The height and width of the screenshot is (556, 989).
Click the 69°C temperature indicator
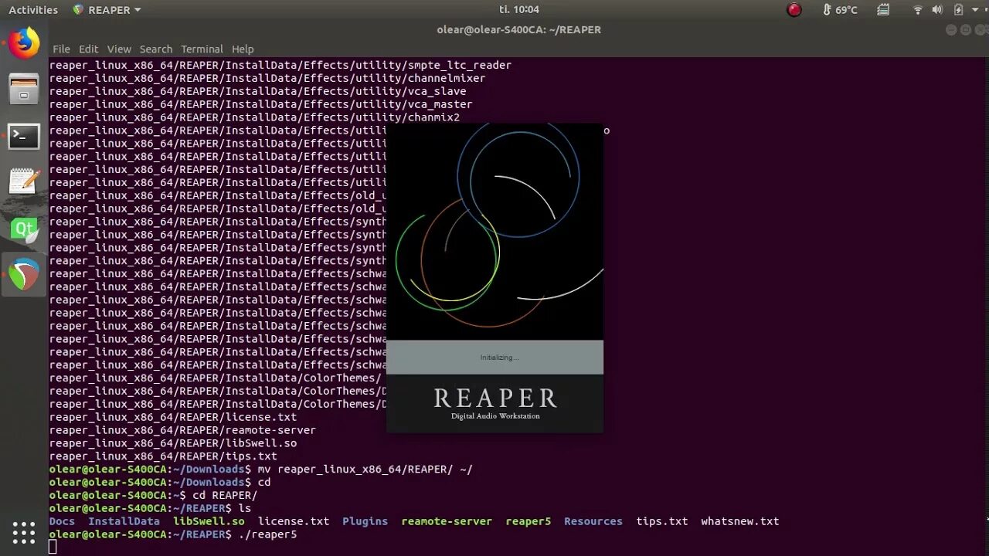pos(839,10)
